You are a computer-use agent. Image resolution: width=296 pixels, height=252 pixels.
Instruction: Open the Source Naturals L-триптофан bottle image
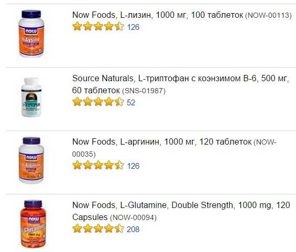(32, 97)
